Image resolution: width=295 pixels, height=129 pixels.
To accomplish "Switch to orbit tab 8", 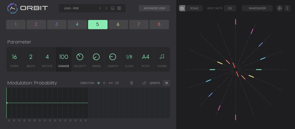I will pyautogui.click(x=159, y=25).
